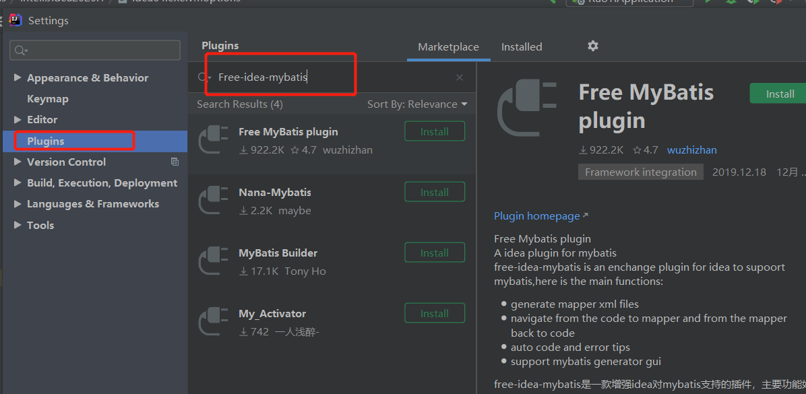Click the plugin search magnifier icon
This screenshot has width=806, height=394.
point(204,77)
